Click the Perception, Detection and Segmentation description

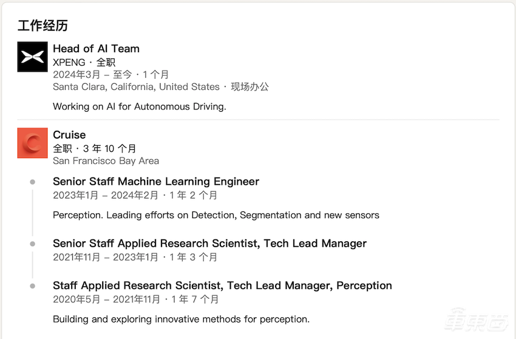click(x=216, y=215)
